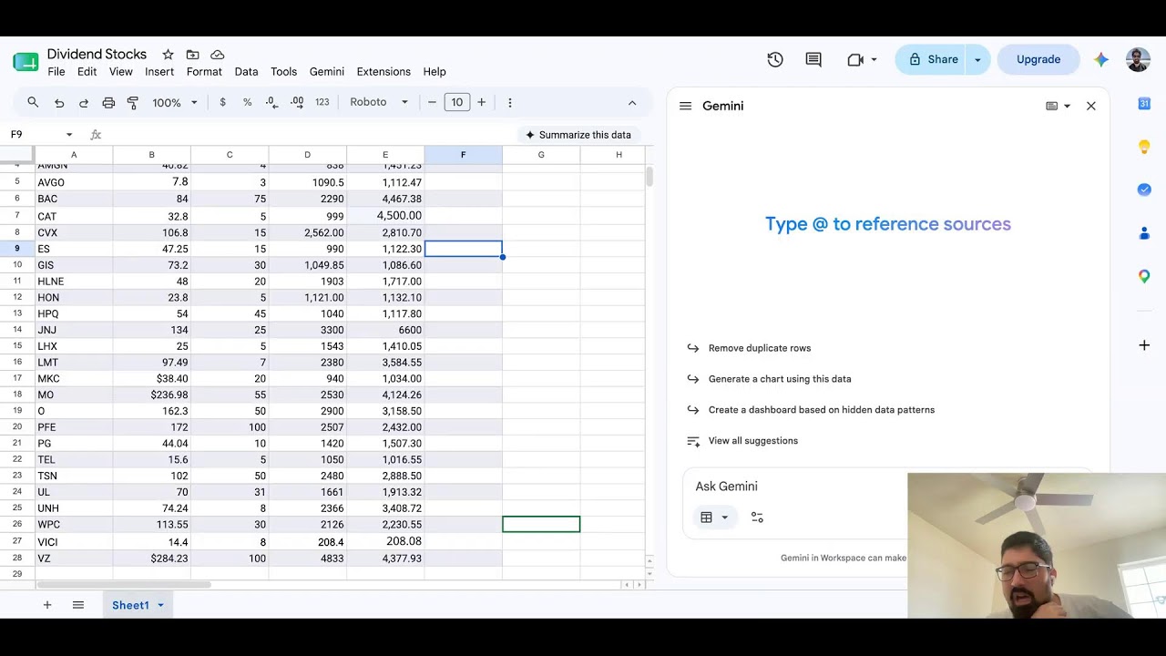Close the Gemini side panel
Screen dimensions: 1166x656
tap(1091, 106)
